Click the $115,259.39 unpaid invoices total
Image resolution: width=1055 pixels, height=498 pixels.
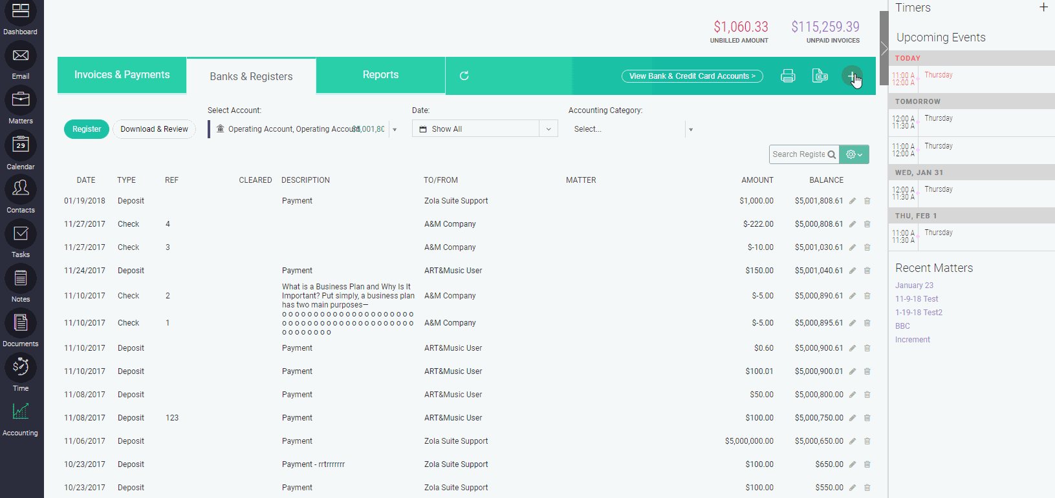825,27
